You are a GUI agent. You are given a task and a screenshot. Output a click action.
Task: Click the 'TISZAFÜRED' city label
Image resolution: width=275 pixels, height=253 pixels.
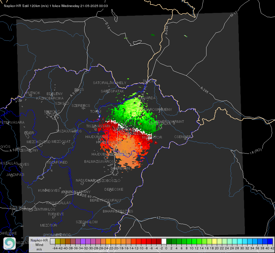point(57,162)
